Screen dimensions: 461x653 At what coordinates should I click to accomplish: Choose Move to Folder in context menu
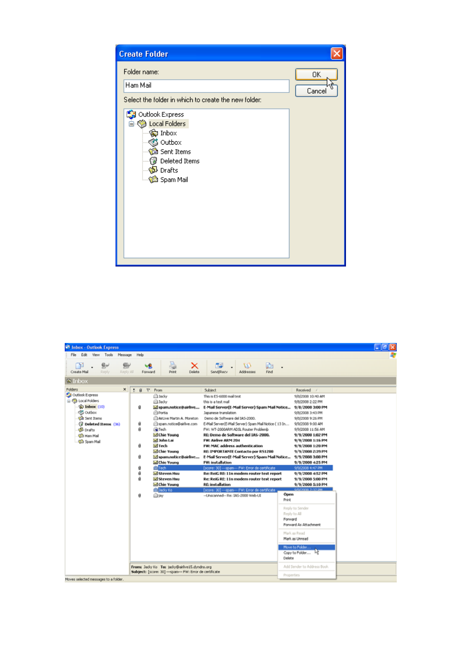[307, 547]
